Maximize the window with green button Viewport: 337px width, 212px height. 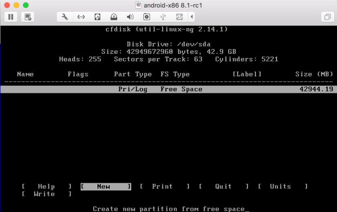[26, 5]
